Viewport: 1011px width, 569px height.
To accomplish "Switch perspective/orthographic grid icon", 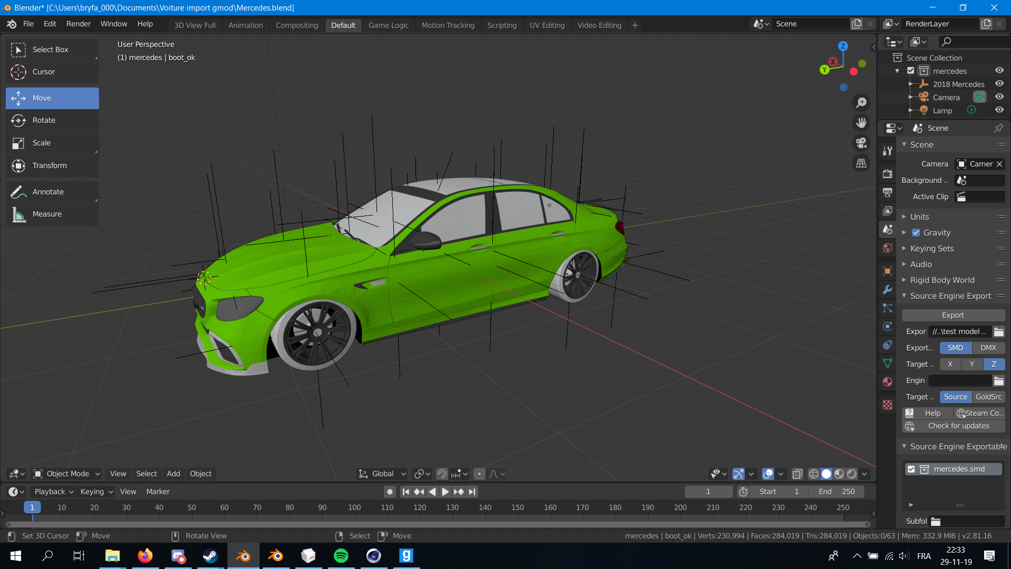I will point(861,163).
